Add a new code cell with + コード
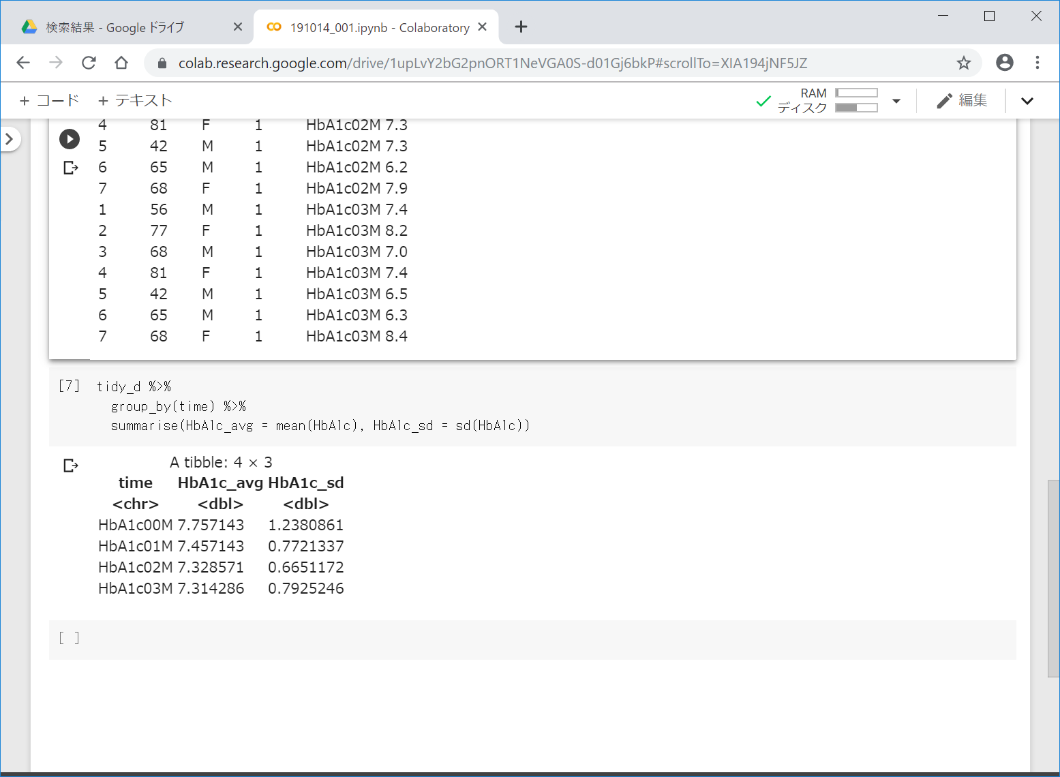This screenshot has height=777, width=1060. [x=49, y=101]
